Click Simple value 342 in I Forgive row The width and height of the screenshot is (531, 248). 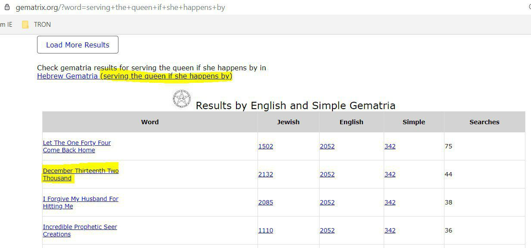pyautogui.click(x=390, y=202)
